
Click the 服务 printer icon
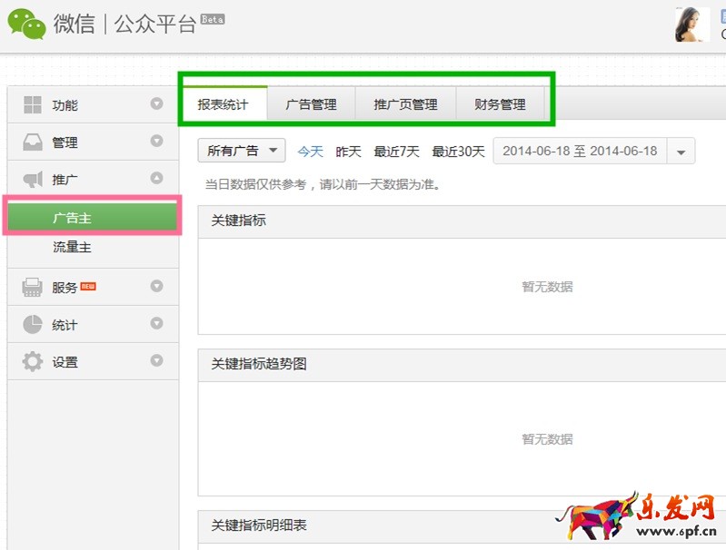(x=33, y=288)
